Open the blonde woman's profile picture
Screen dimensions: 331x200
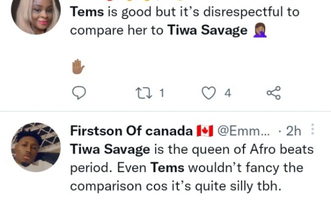(35, 16)
